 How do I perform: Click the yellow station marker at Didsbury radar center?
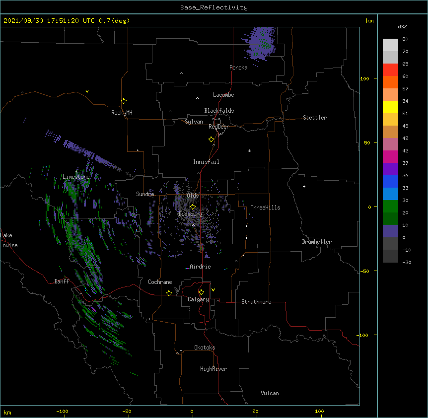tap(193, 207)
